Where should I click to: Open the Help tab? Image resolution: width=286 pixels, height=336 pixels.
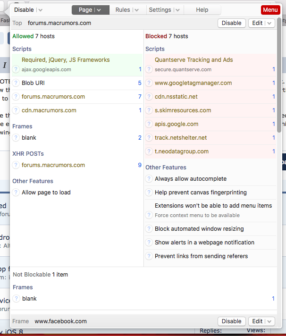[202, 10]
